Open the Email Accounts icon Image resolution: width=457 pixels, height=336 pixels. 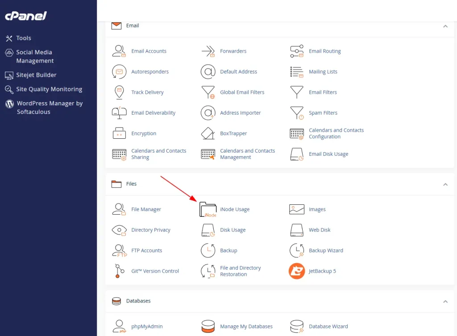click(x=119, y=51)
